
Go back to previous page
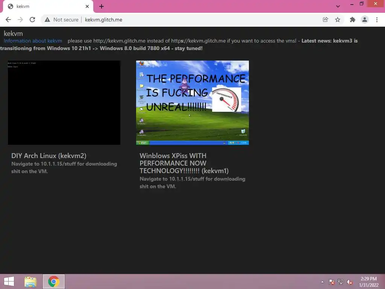(8, 20)
